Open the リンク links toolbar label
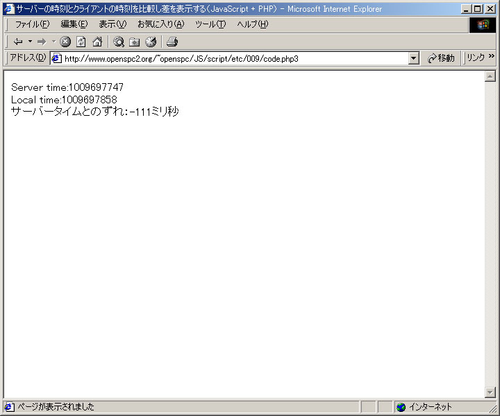The width and height of the screenshot is (500, 416). (x=476, y=58)
